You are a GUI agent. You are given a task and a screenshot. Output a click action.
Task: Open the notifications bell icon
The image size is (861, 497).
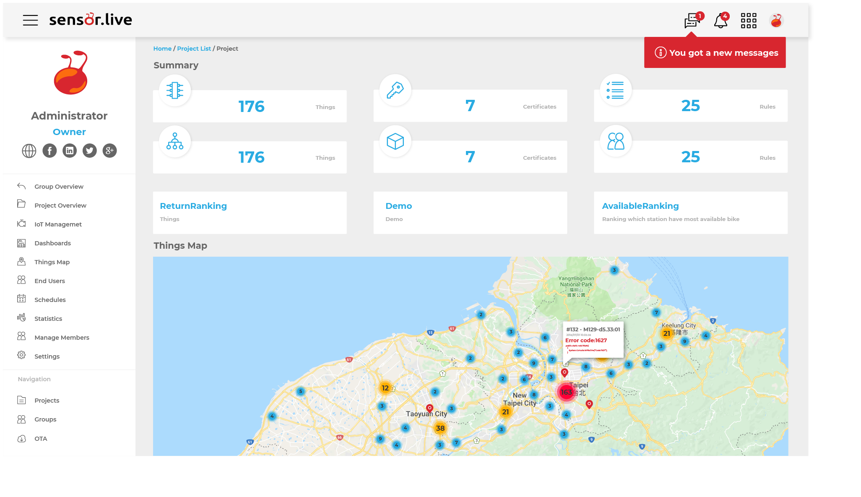[x=721, y=20]
